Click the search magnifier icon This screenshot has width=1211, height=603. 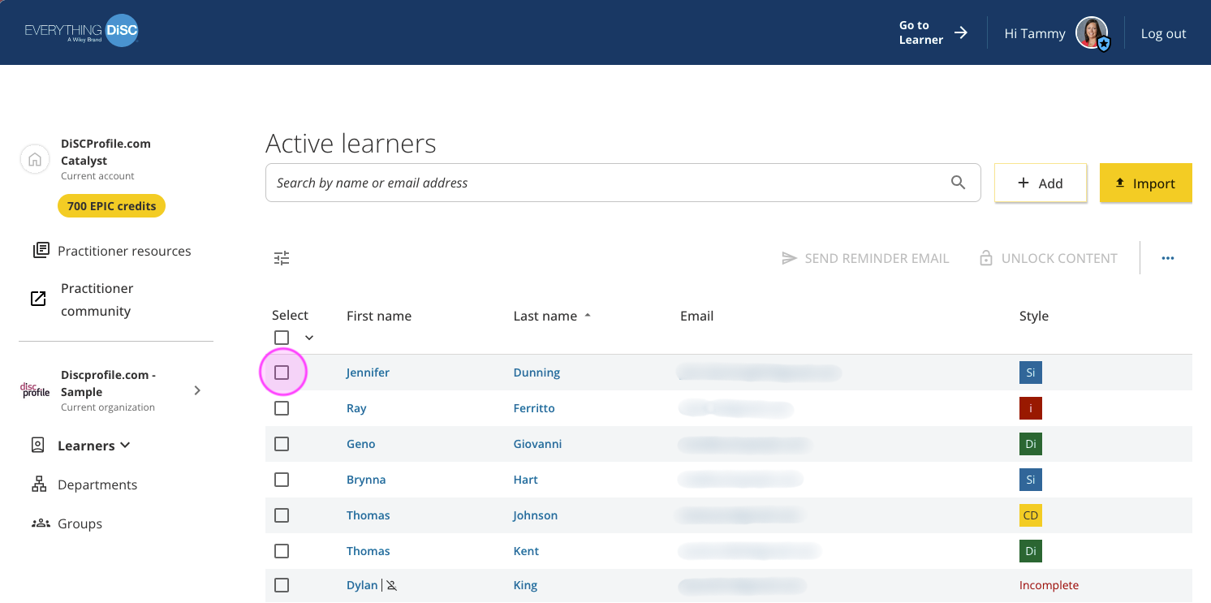[959, 183]
